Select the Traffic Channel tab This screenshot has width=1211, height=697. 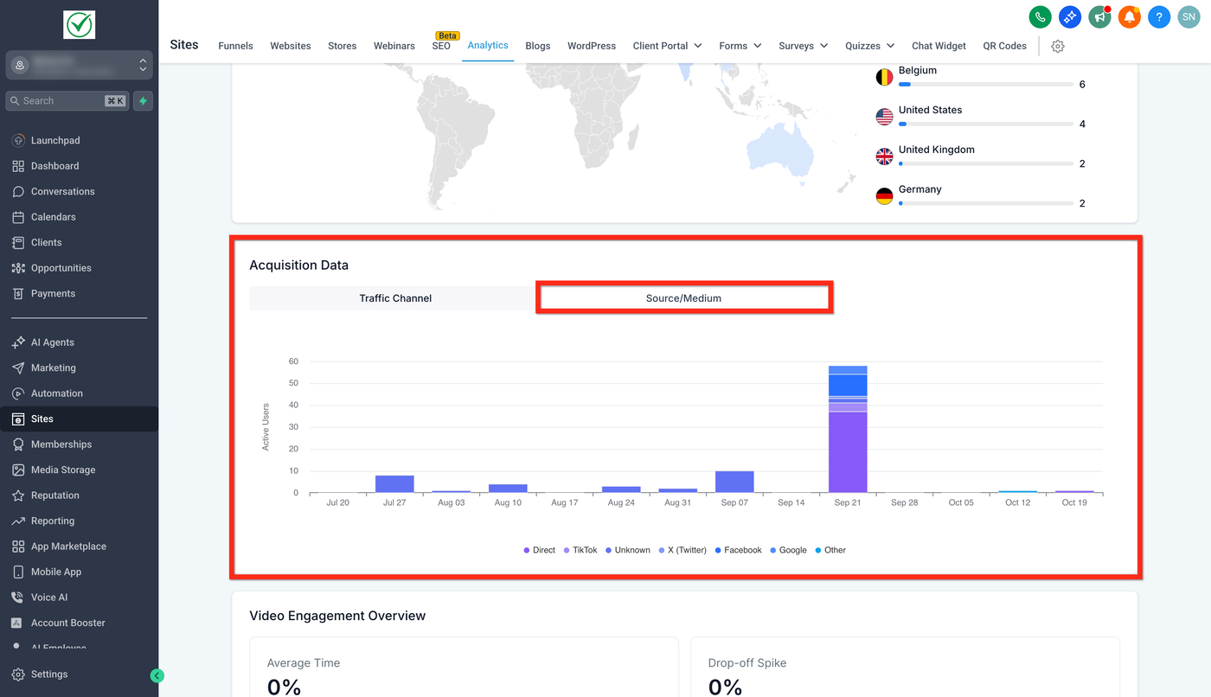click(x=395, y=298)
